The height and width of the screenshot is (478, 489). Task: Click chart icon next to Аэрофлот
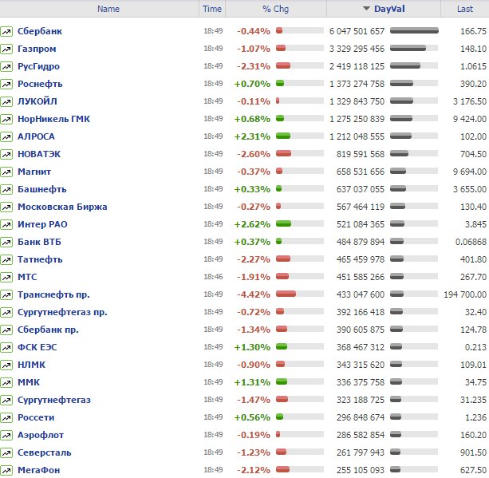click(6, 435)
